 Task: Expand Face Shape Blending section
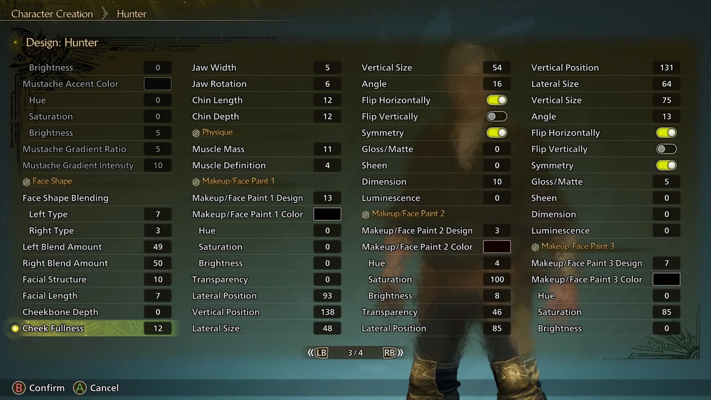[x=66, y=197]
